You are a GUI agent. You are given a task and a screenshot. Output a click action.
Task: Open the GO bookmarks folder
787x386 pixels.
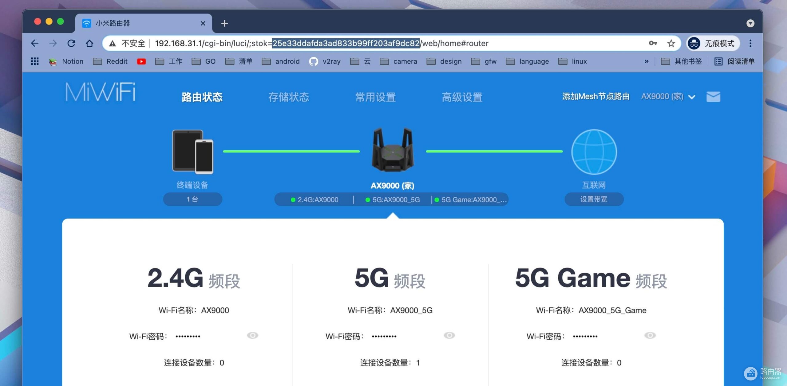click(x=204, y=61)
